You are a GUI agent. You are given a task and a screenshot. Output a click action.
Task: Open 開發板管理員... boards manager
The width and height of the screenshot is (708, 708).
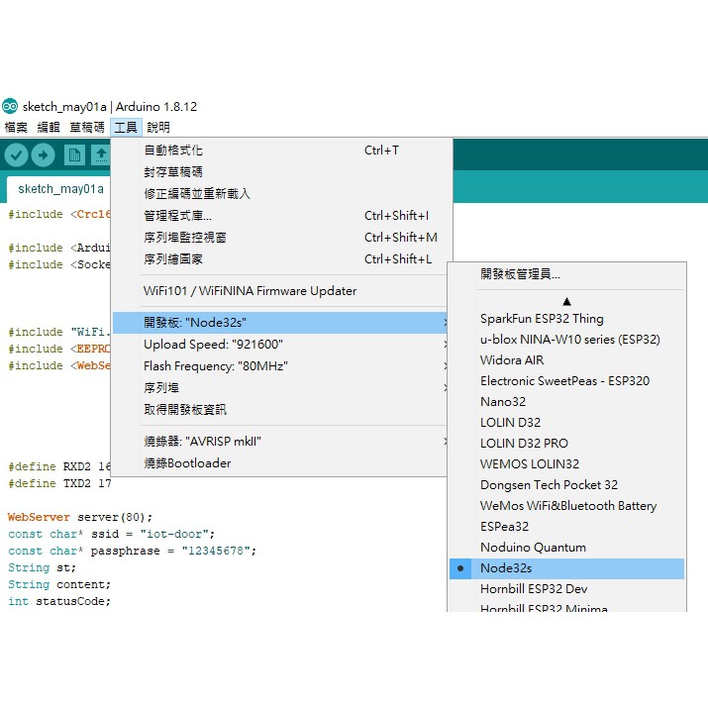click(x=520, y=274)
